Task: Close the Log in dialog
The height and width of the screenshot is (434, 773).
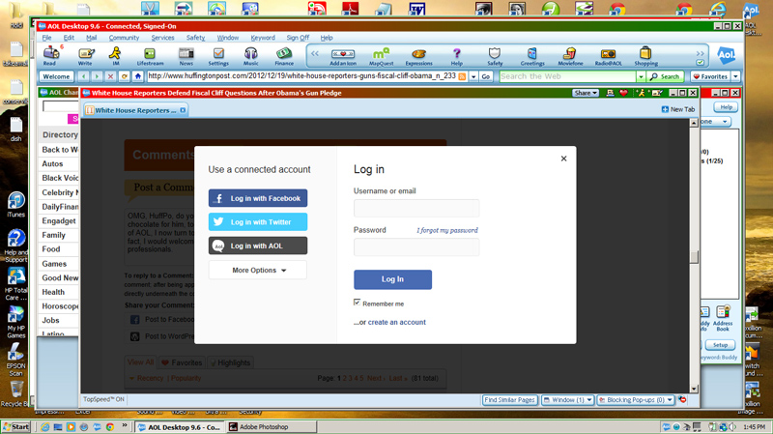Action: [563, 159]
